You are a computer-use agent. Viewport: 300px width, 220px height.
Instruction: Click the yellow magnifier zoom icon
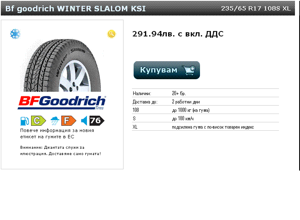[111, 34]
